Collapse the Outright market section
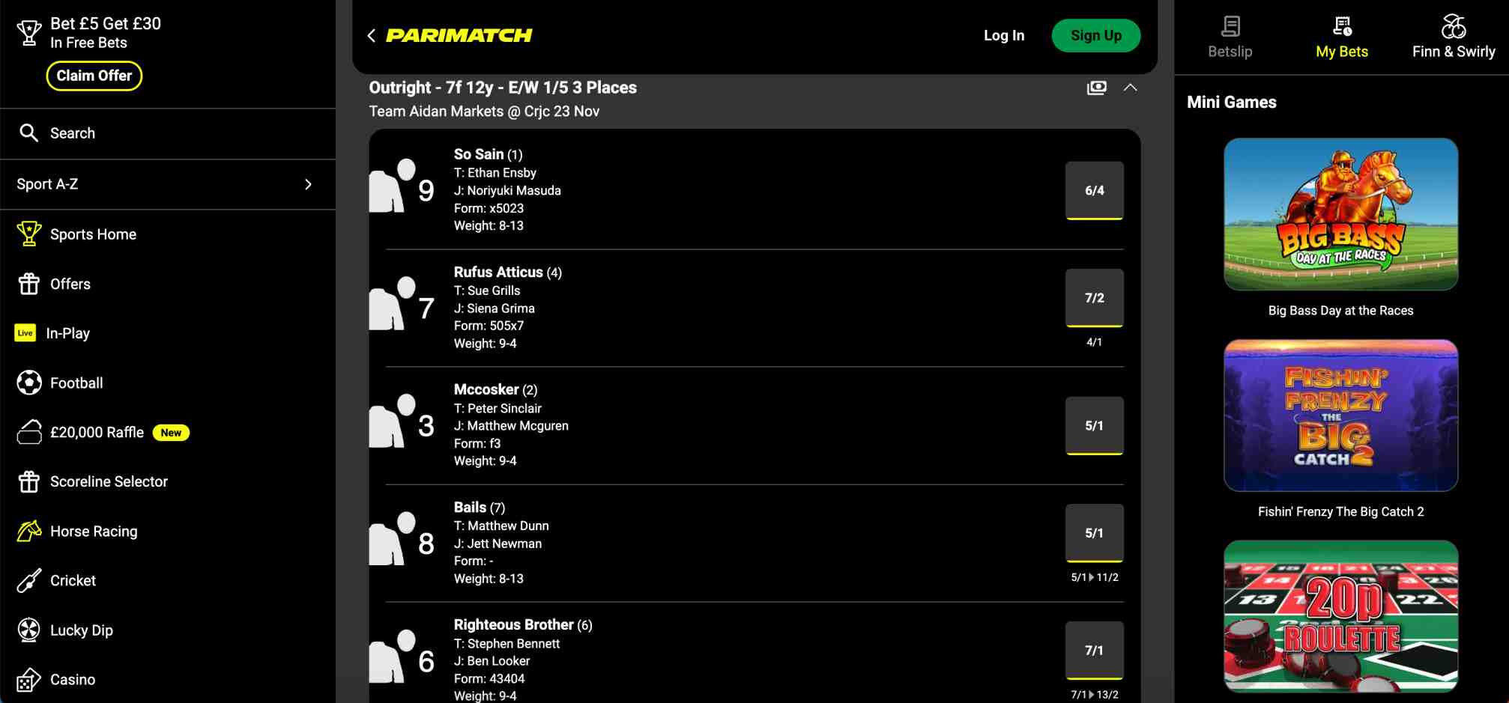 1130,88
